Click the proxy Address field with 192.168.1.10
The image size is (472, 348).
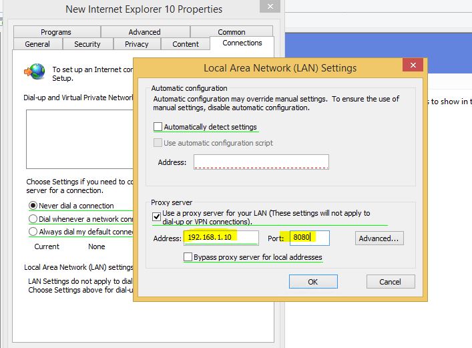(x=221, y=238)
